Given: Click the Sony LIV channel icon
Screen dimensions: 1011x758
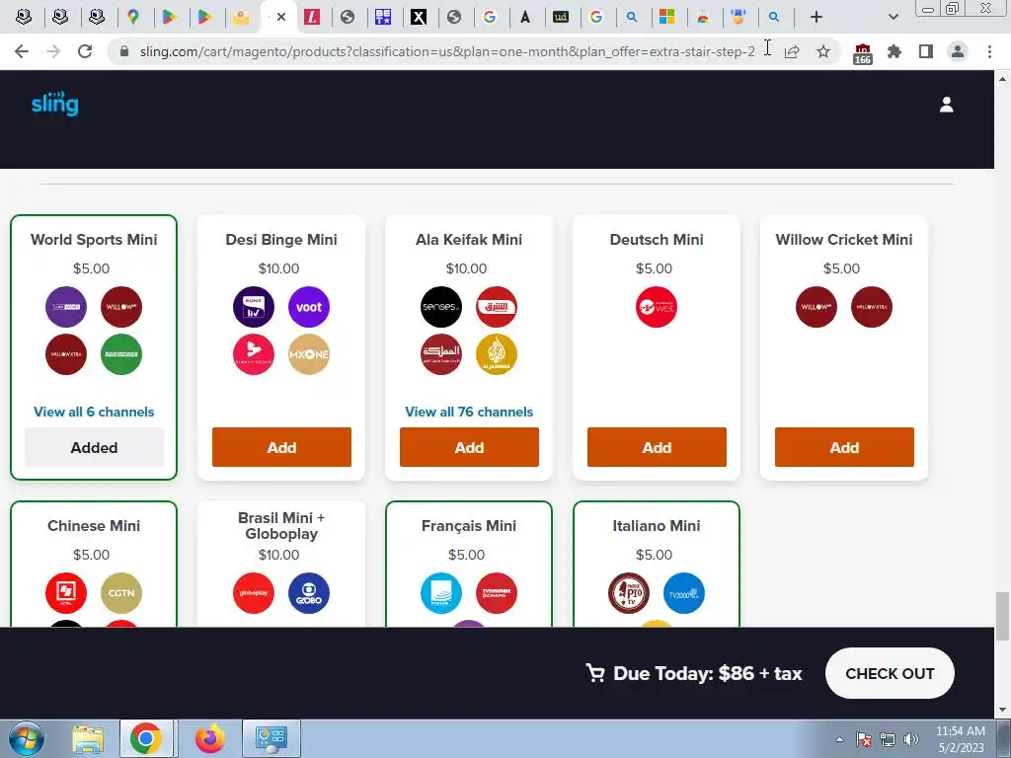Looking at the screenshot, I should click(254, 307).
